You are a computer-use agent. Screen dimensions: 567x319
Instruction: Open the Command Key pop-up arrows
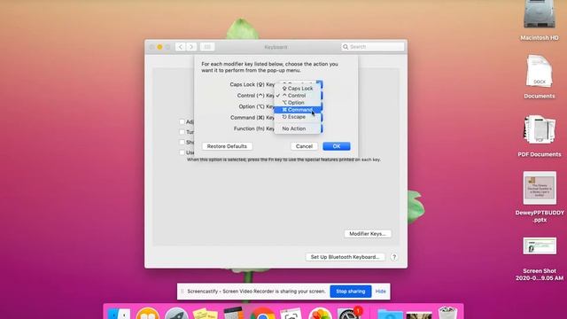pyautogui.click(x=321, y=117)
